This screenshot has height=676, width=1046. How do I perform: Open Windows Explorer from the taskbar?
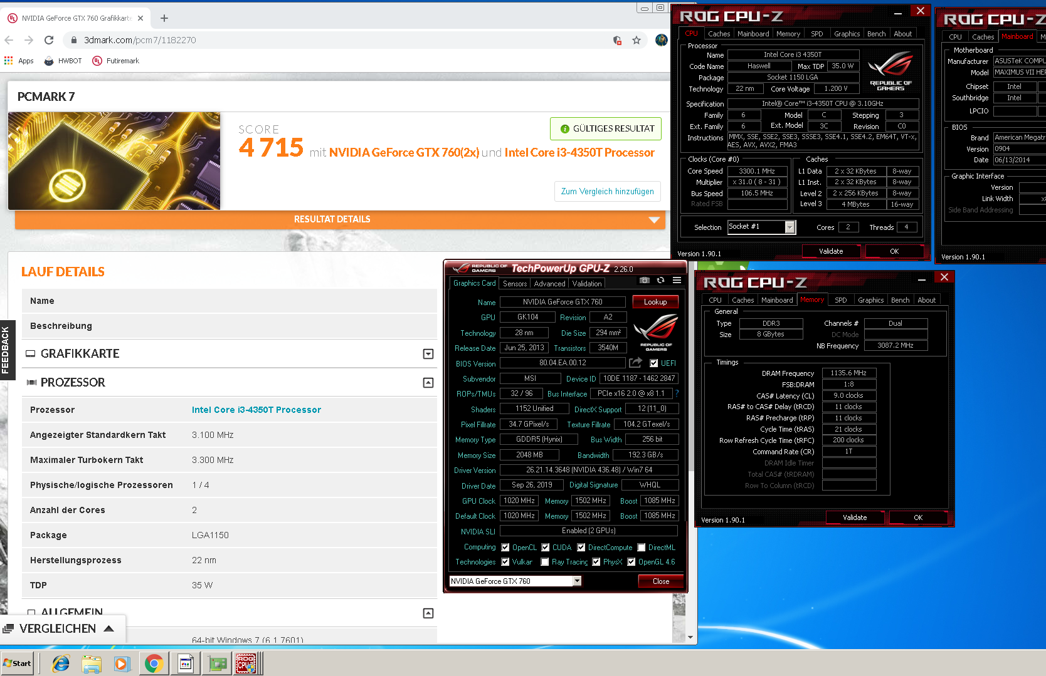[92, 663]
